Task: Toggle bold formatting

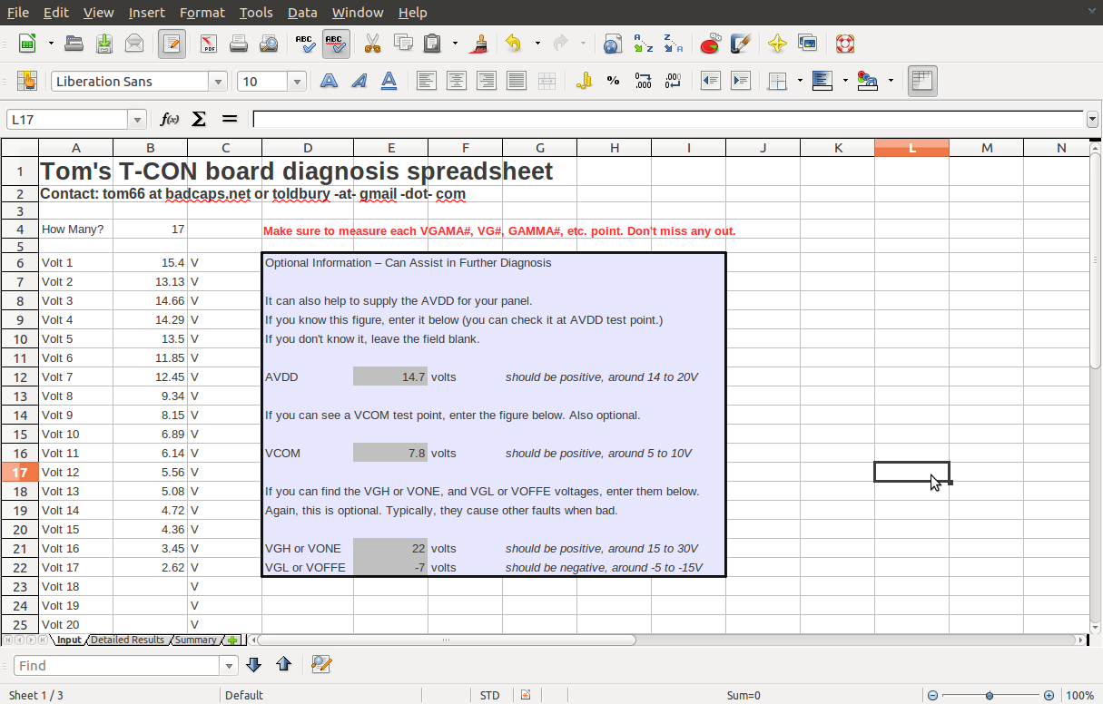Action: tap(329, 81)
